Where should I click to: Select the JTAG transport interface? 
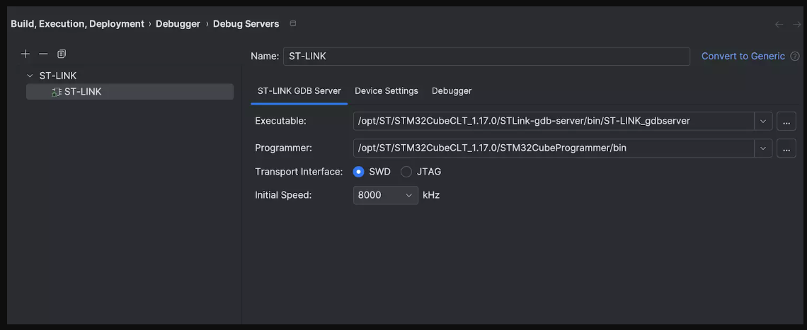406,172
